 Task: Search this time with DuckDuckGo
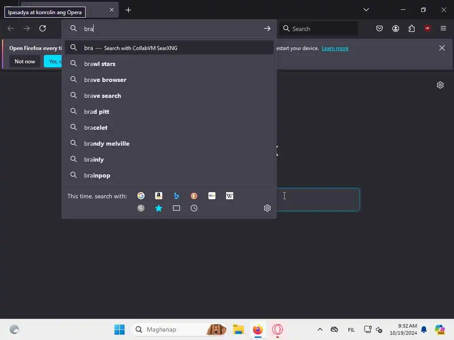(x=194, y=196)
